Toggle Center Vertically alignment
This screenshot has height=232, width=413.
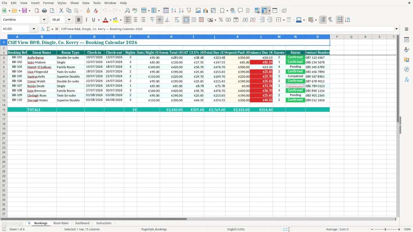pos(160,20)
